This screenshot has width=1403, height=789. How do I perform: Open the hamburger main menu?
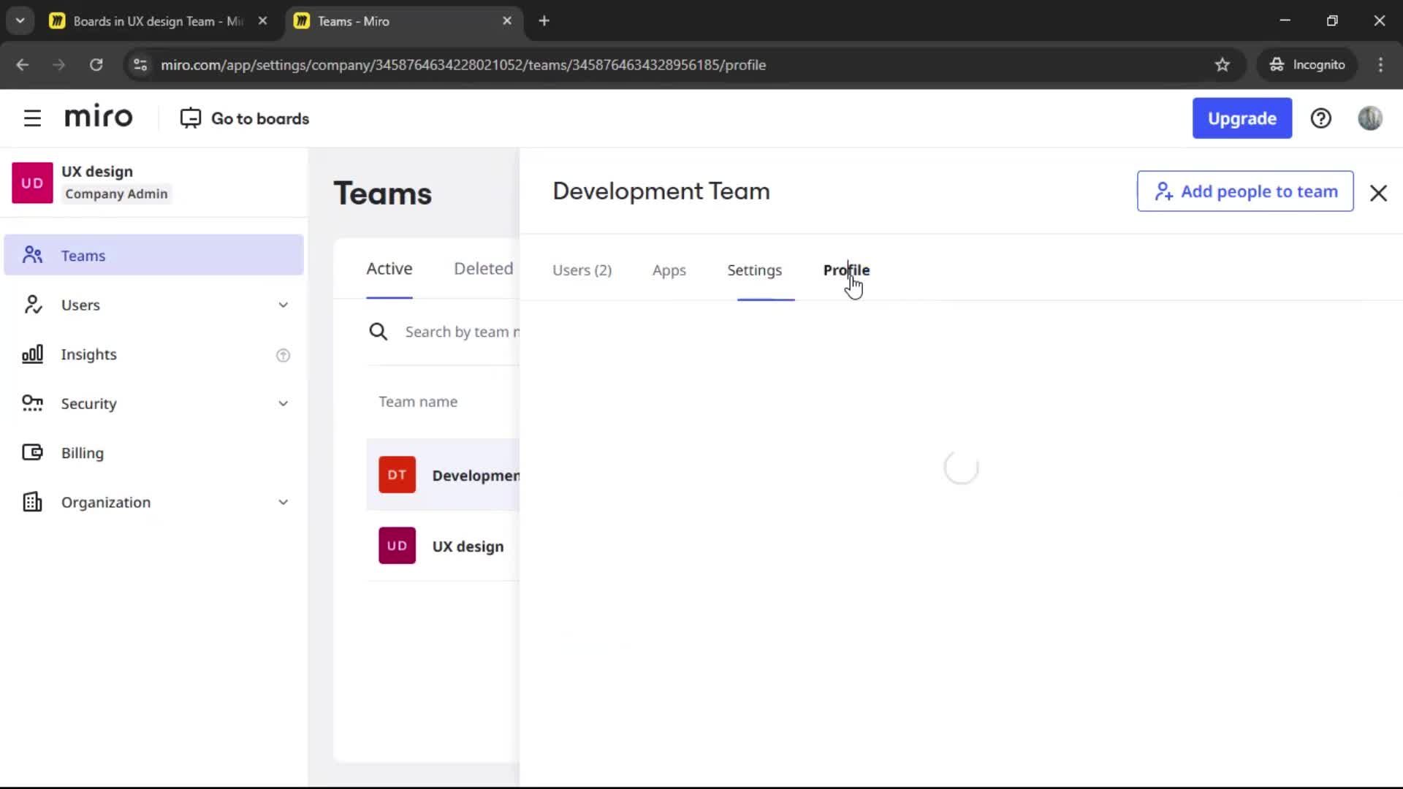(x=32, y=118)
